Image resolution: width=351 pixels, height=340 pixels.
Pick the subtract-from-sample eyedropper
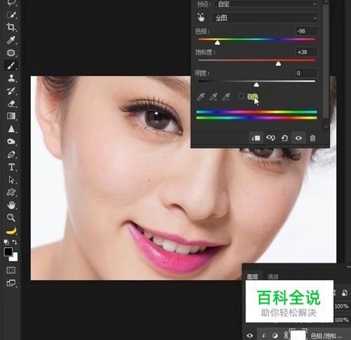point(226,96)
